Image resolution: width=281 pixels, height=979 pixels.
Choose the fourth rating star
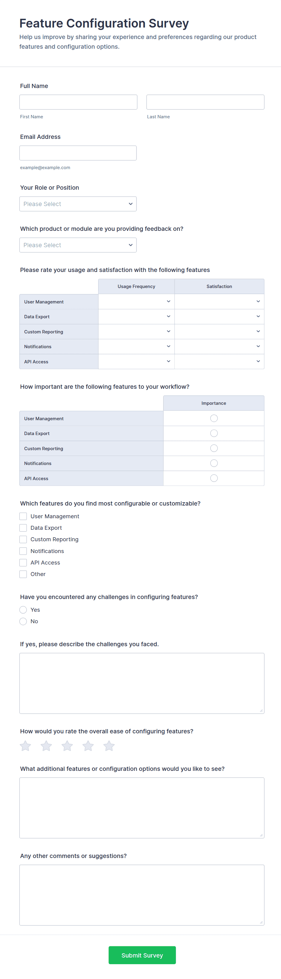[x=88, y=746]
